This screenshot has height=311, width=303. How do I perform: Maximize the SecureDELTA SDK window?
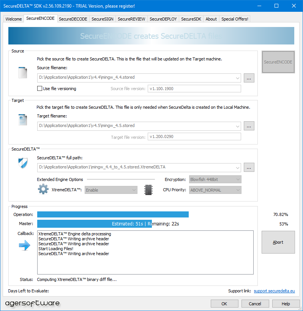tap(276, 6)
